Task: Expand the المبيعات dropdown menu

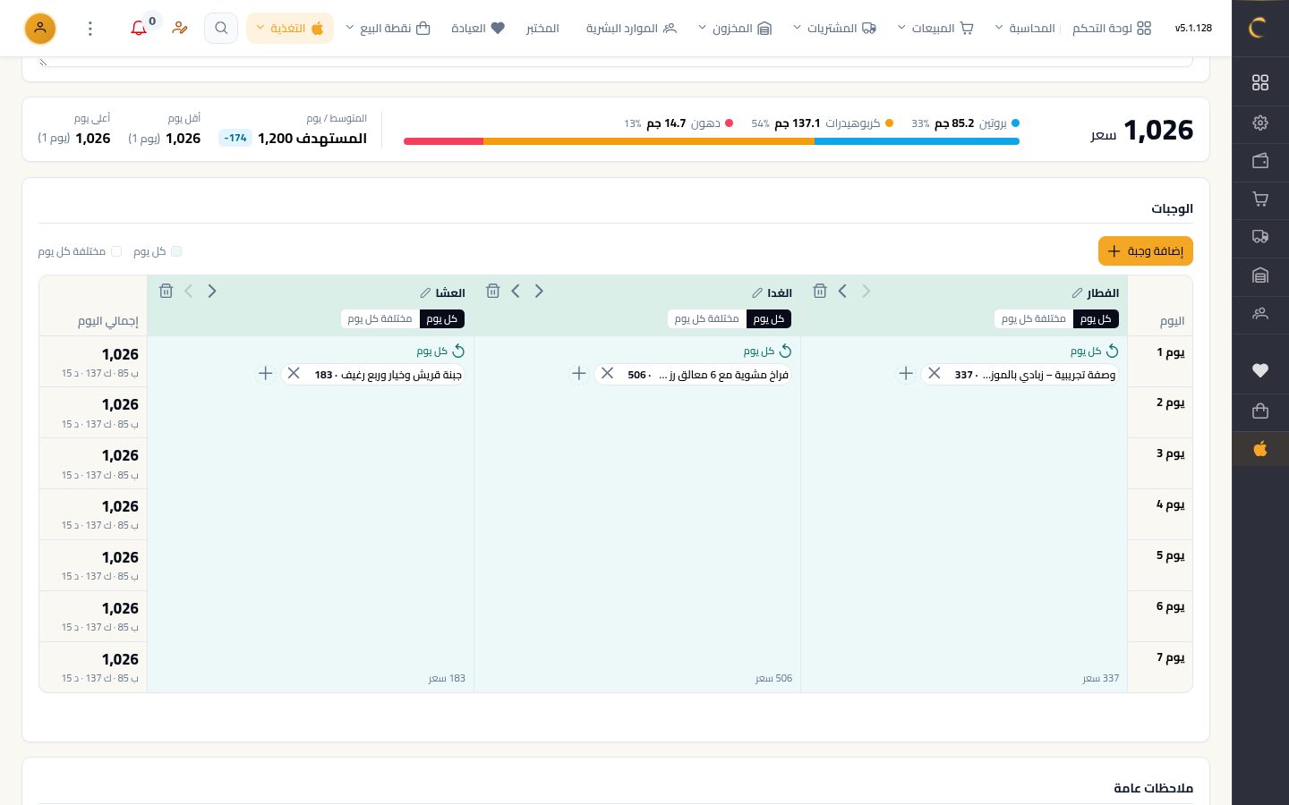Action: pyautogui.click(x=935, y=29)
